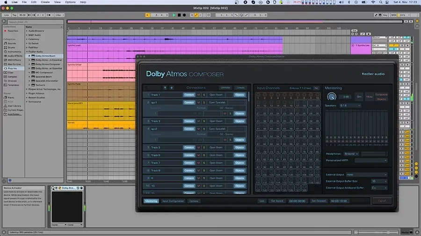The image size is (421, 236).
Task: Toggle the Dim monitoring button
Action: [x=359, y=97]
